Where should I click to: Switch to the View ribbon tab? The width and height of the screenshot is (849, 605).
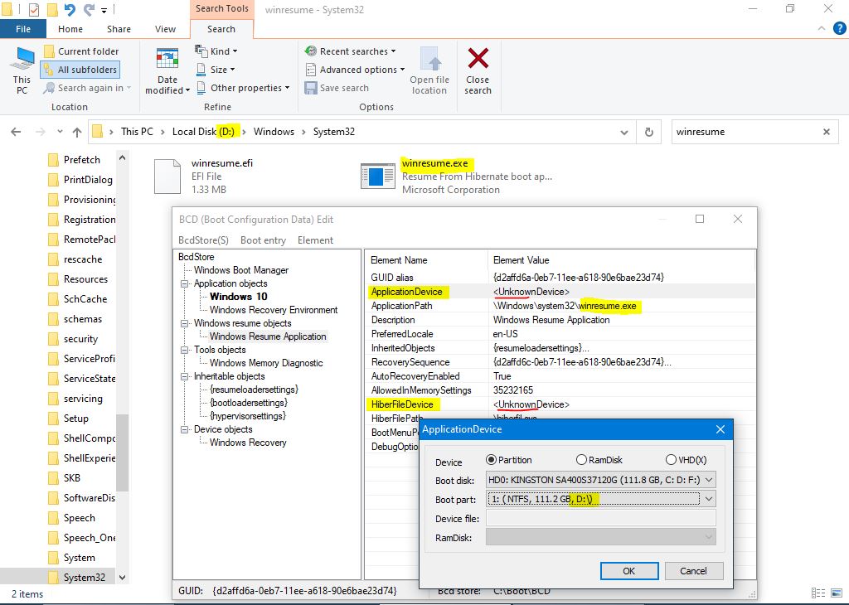click(x=165, y=29)
